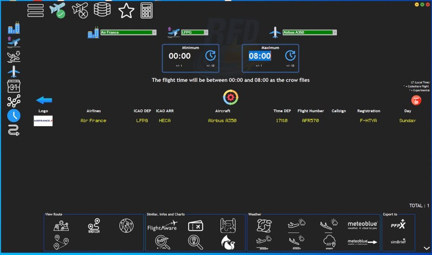Click the HECA arrival cell

pyautogui.click(x=165, y=121)
